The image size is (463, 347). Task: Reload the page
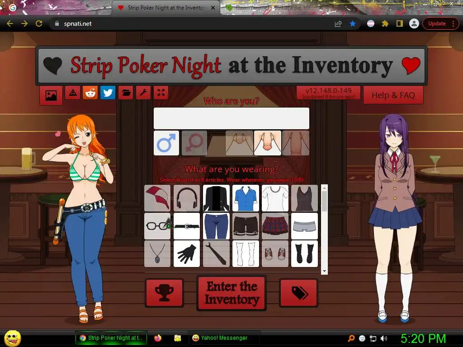(x=39, y=23)
